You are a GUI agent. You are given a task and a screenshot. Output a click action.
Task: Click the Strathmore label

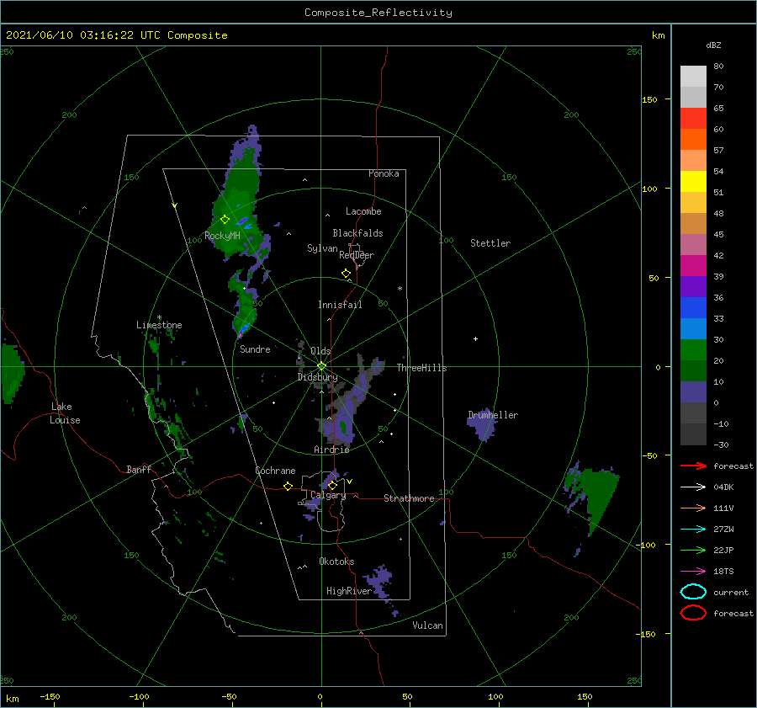(x=409, y=498)
